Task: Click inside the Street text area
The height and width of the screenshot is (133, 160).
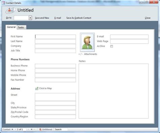Action: point(55,97)
